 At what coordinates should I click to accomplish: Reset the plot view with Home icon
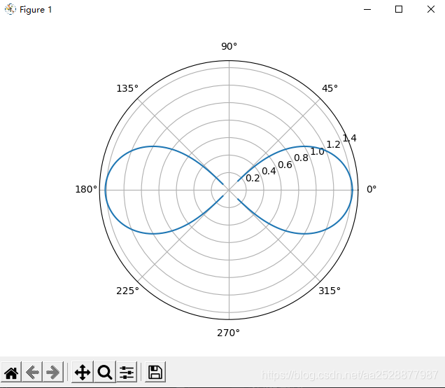click(11, 372)
